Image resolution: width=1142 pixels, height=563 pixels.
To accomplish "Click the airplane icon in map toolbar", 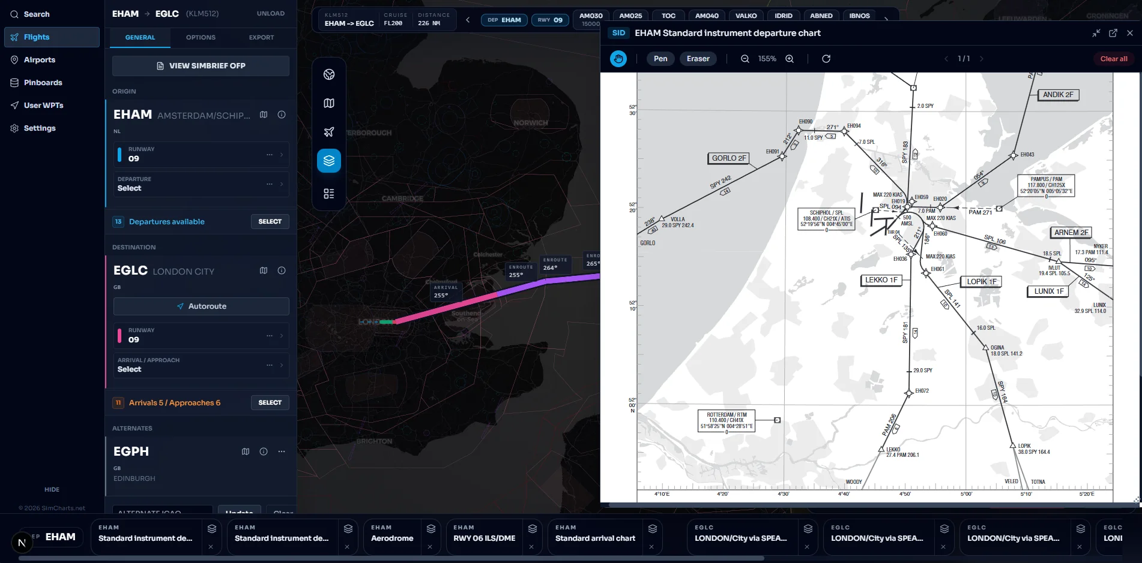I will (329, 132).
